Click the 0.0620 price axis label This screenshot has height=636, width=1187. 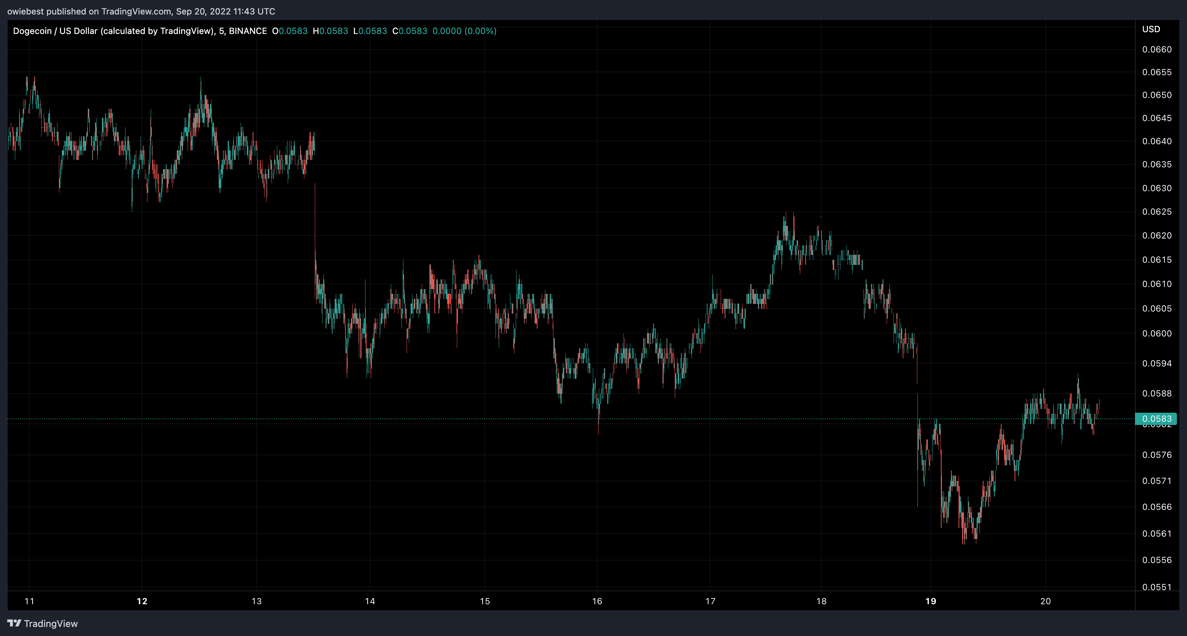1157,235
